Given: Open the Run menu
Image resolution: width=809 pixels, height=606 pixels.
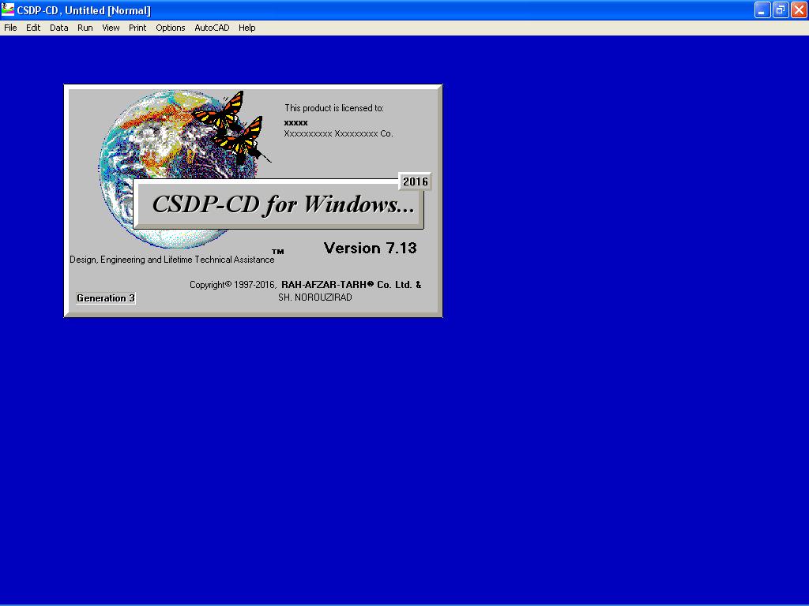Looking at the screenshot, I should pos(85,28).
